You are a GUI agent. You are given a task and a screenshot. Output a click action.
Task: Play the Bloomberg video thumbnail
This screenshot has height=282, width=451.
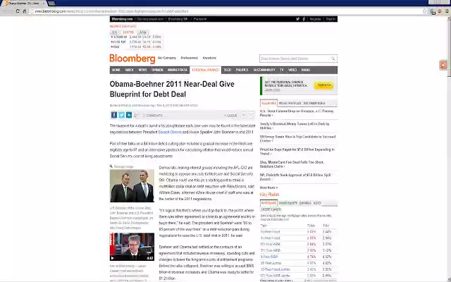[132, 247]
